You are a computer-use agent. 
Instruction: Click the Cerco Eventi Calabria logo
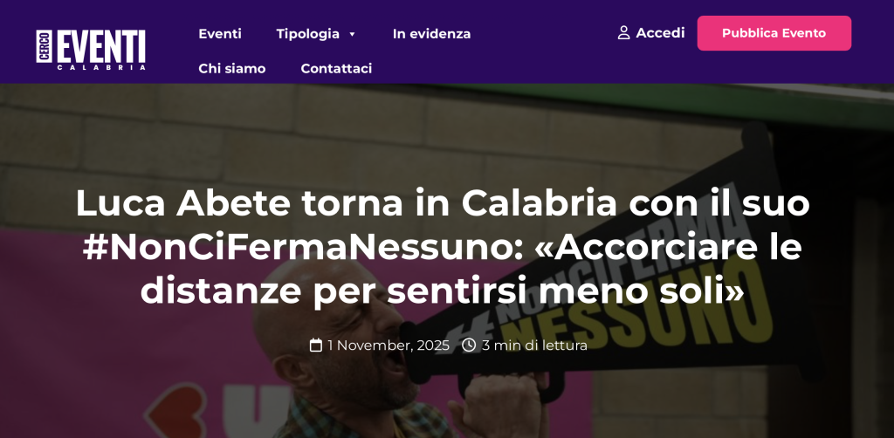tap(91, 50)
